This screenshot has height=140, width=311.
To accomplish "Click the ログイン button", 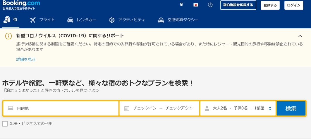I will pyautogui.click(x=294, y=5).
